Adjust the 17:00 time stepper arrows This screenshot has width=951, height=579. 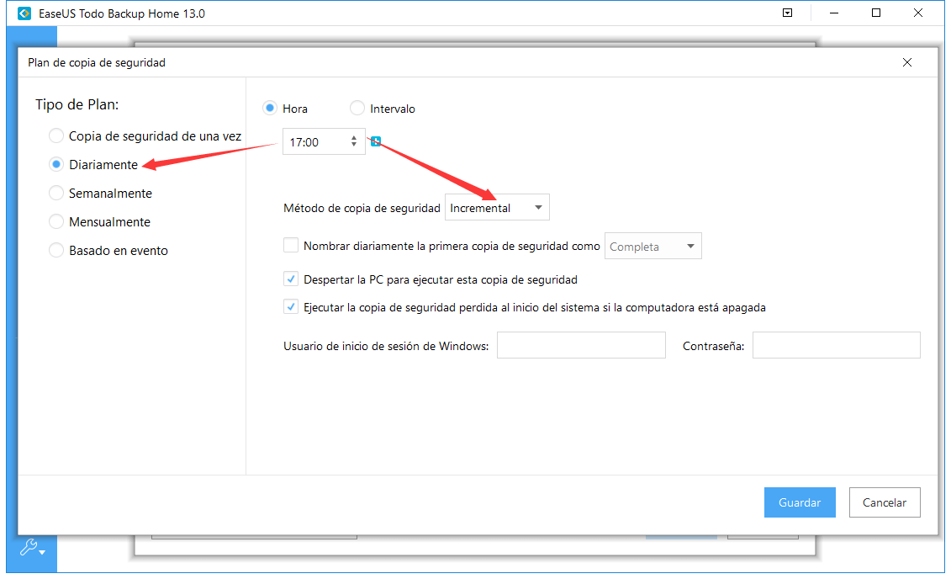pos(354,141)
